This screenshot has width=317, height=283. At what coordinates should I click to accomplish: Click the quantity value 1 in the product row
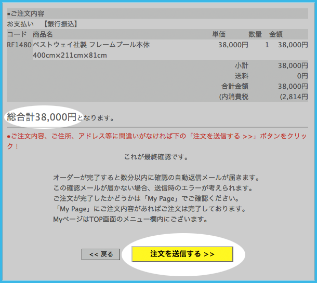[x=267, y=45]
